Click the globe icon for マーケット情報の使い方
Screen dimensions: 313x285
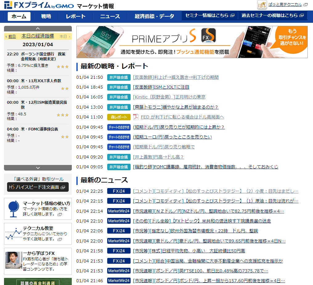pyautogui.click(x=13, y=209)
